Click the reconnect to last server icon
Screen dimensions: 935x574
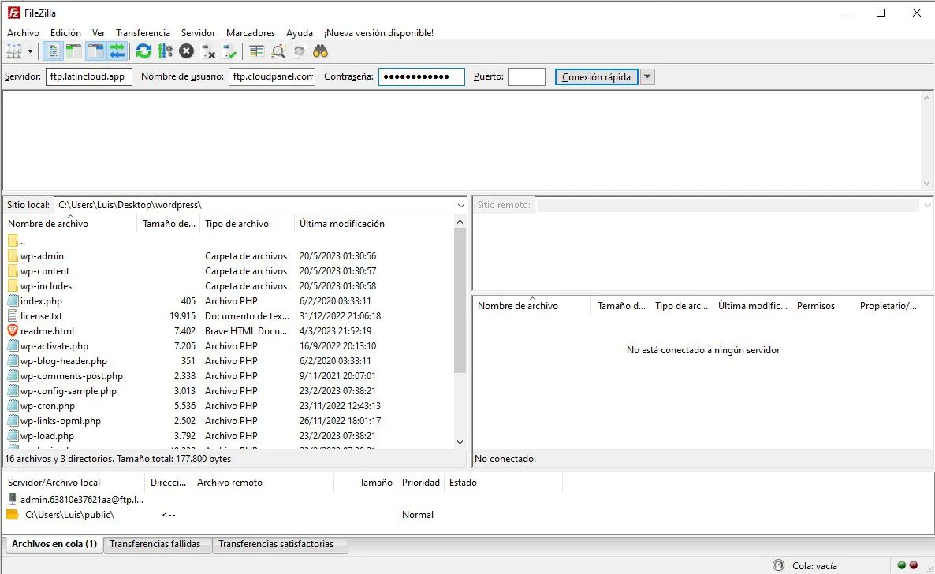pos(229,51)
